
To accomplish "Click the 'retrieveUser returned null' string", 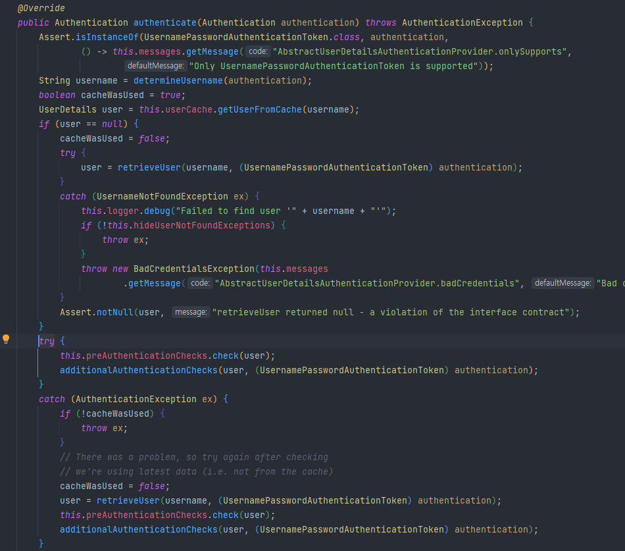I will (391, 313).
